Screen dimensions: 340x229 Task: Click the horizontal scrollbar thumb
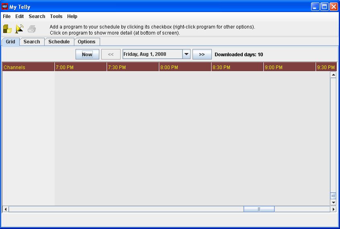click(259, 209)
